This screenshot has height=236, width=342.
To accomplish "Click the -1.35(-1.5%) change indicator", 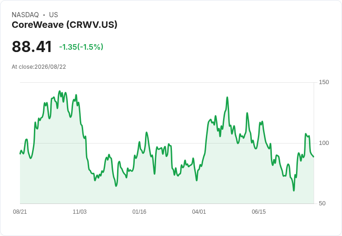I will point(81,47).
